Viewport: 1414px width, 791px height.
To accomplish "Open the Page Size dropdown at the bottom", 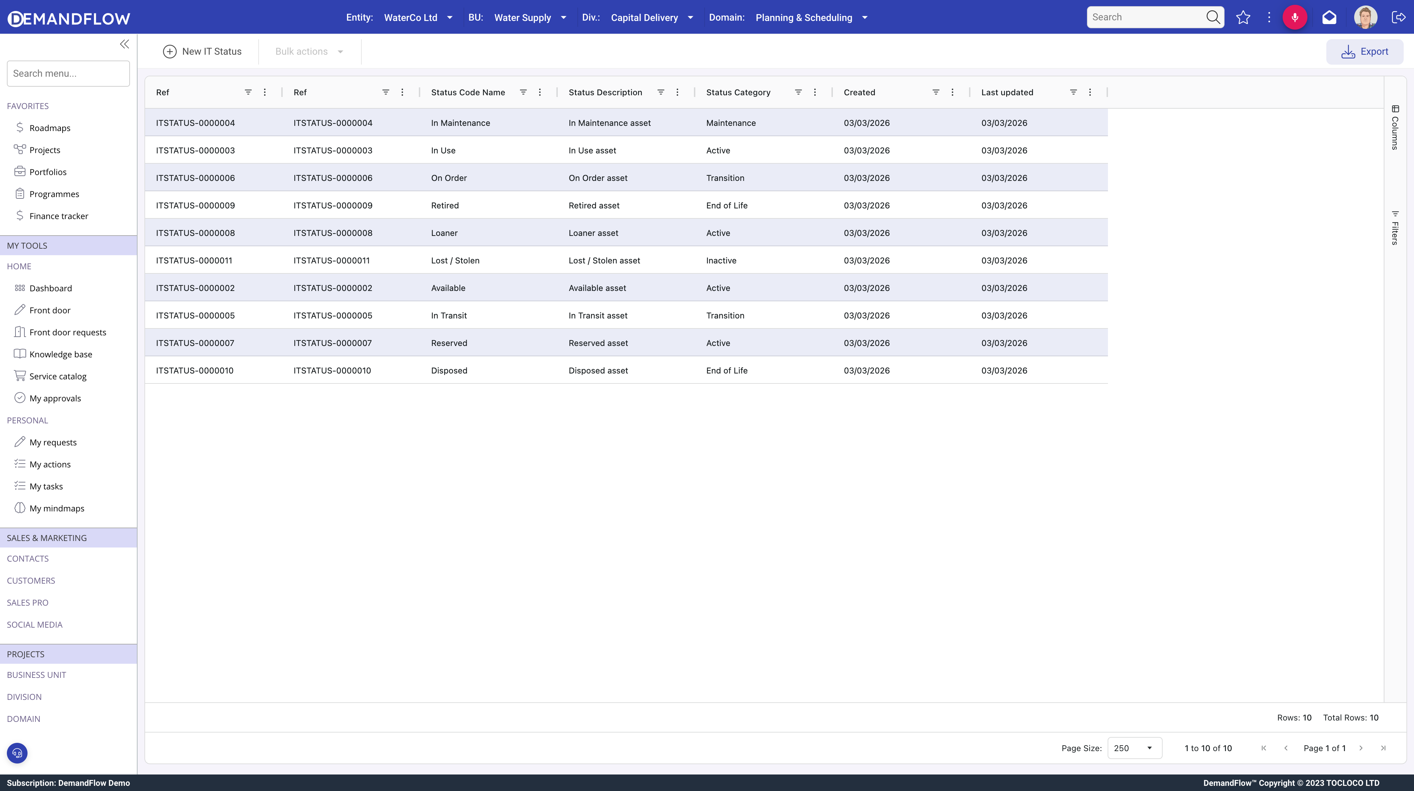I will coord(1134,748).
